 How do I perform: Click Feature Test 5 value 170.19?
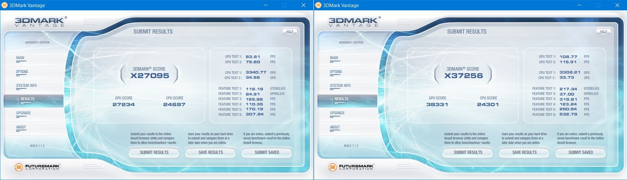coord(254,109)
